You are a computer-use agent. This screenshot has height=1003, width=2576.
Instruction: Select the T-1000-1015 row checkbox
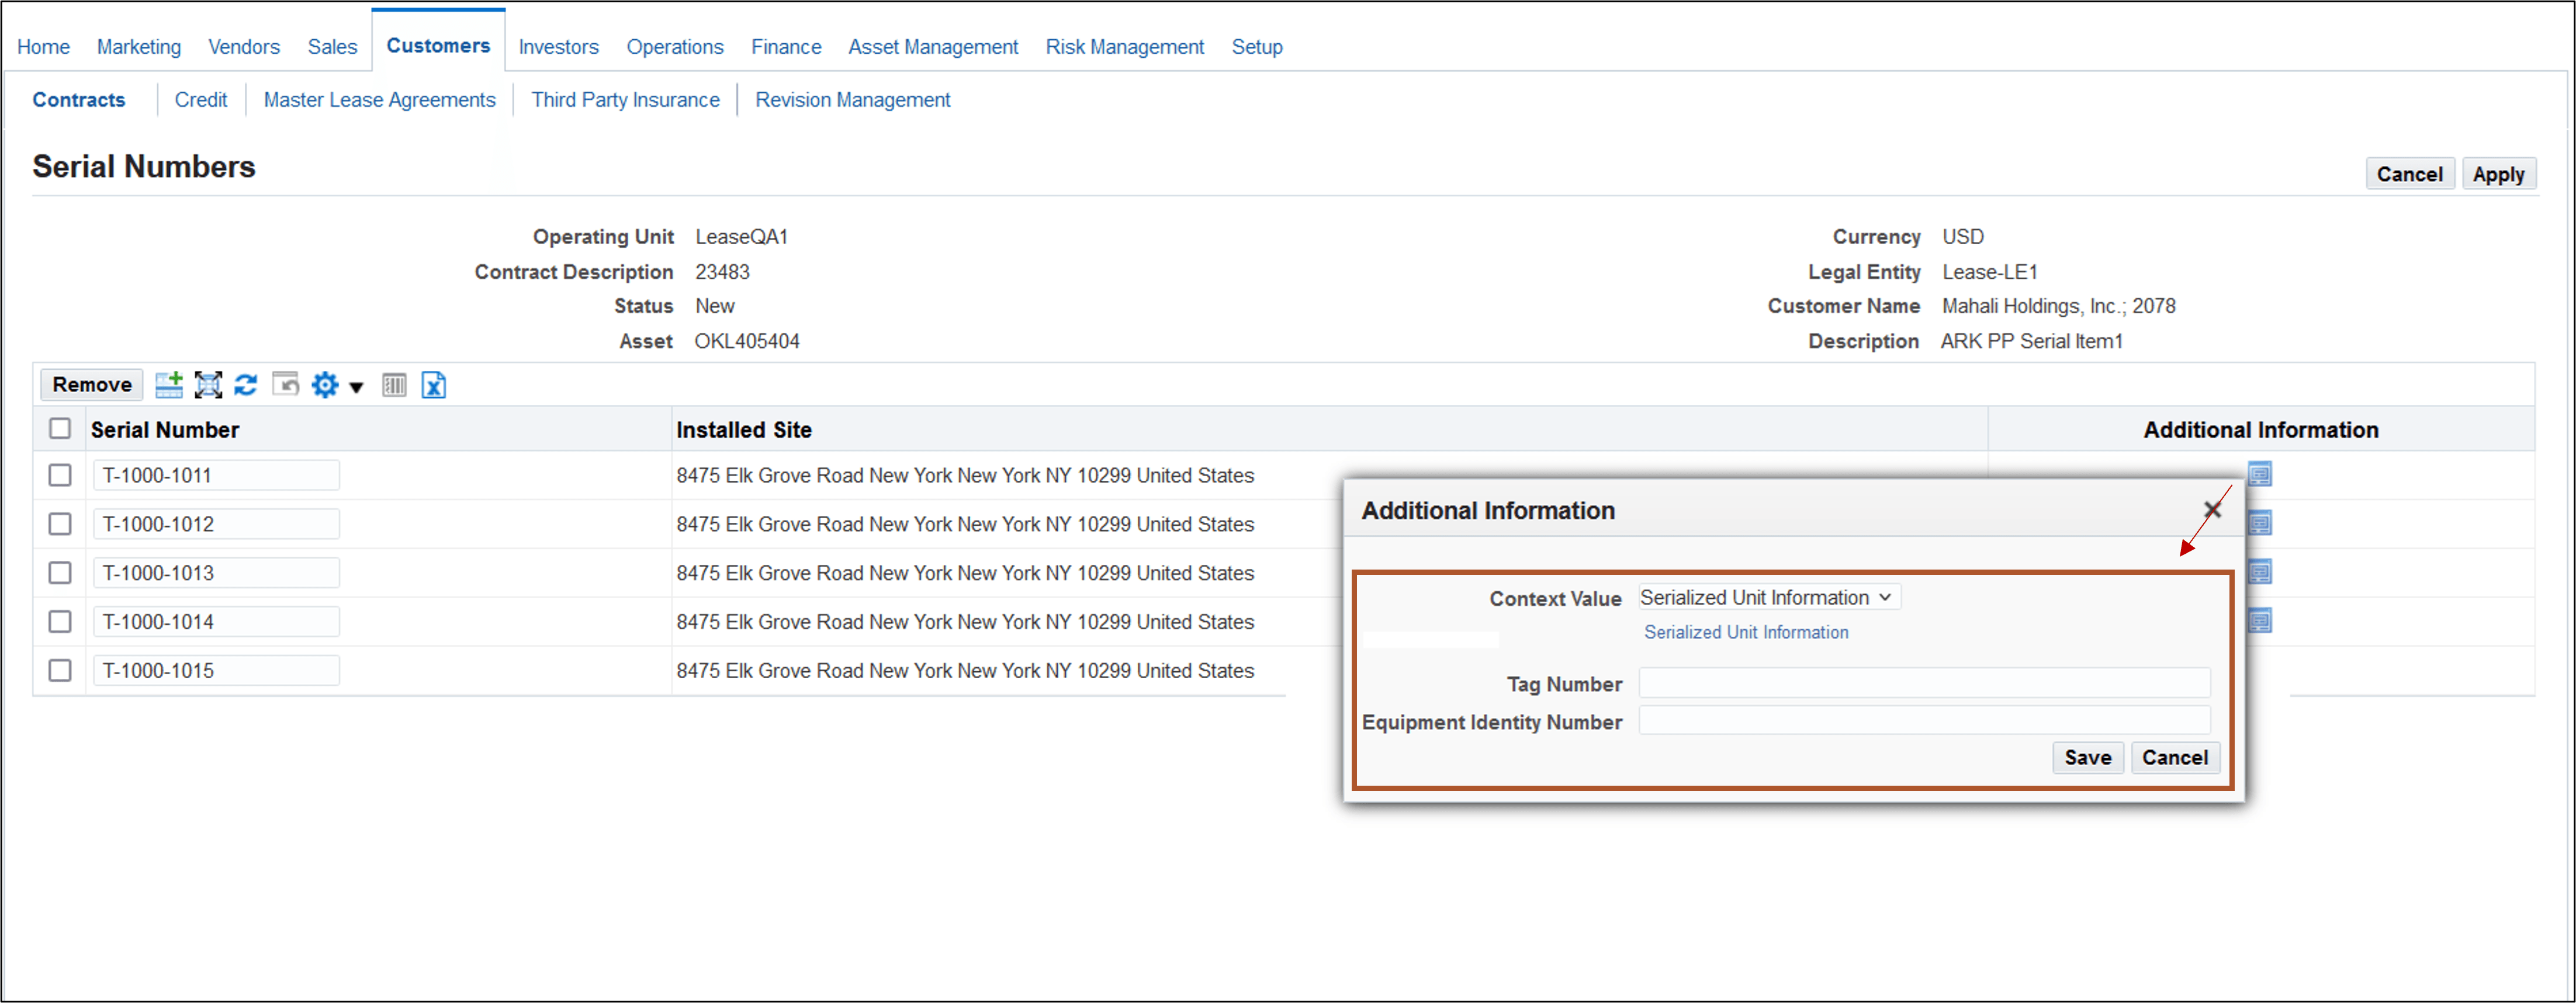click(x=60, y=670)
